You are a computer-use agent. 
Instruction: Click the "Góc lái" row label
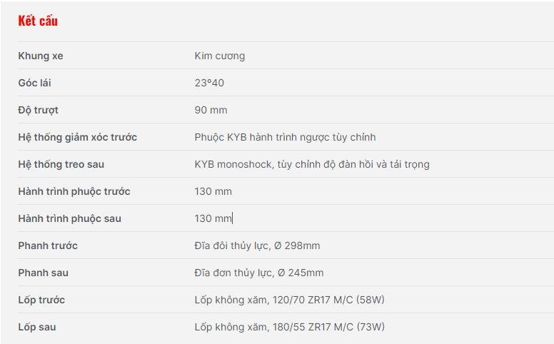coord(34,83)
